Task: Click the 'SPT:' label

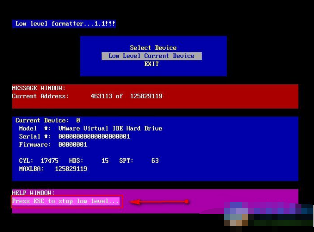Action: [x=126, y=161]
